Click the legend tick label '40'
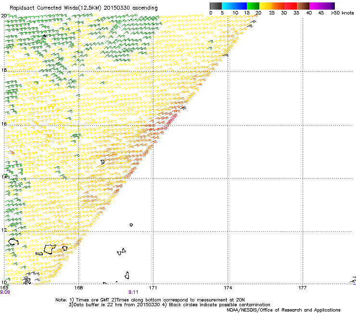This screenshot has height=313, width=356. tap(309, 13)
